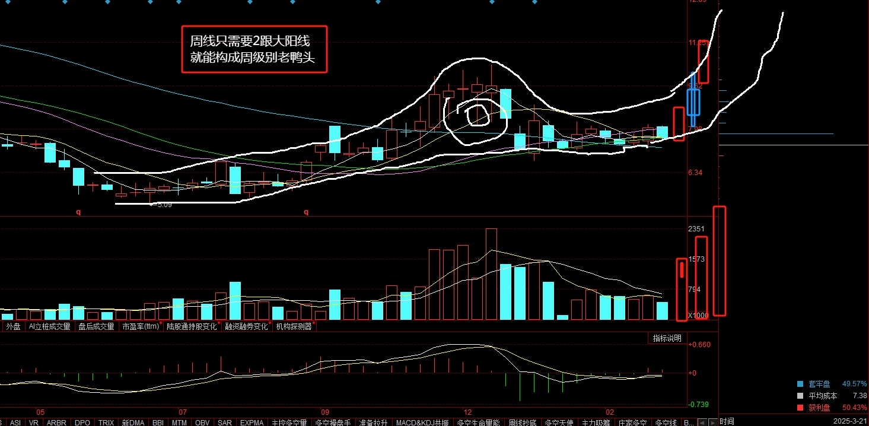Viewport: 869px width, 426px height.
Task: Switch to the SAR indicator tab
Action: 225,422
